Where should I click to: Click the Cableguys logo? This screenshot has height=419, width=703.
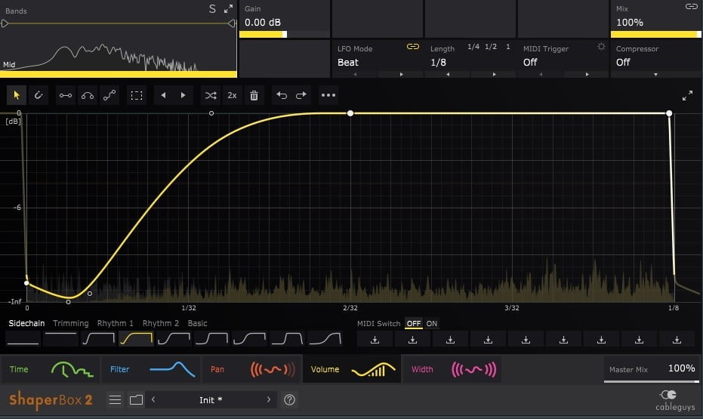click(x=675, y=399)
